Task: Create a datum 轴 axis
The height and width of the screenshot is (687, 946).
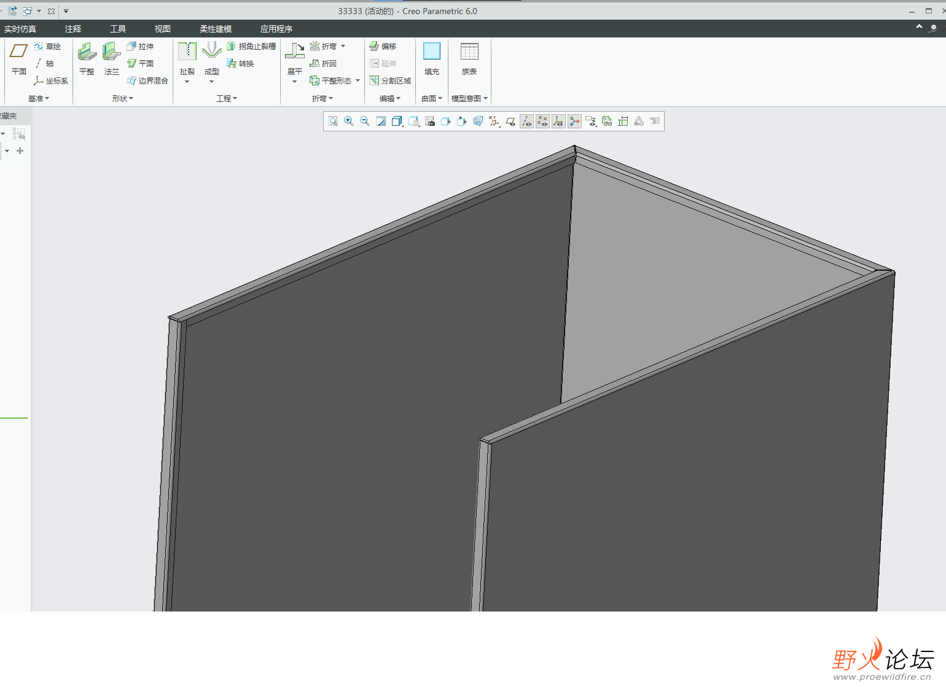Action: click(x=44, y=63)
